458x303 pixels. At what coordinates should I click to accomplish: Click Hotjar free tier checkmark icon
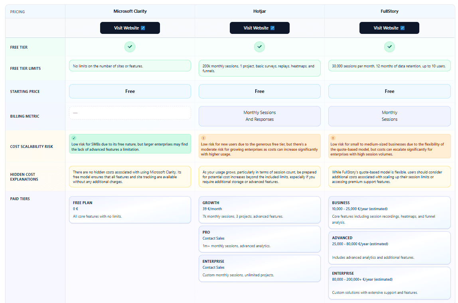coord(259,47)
